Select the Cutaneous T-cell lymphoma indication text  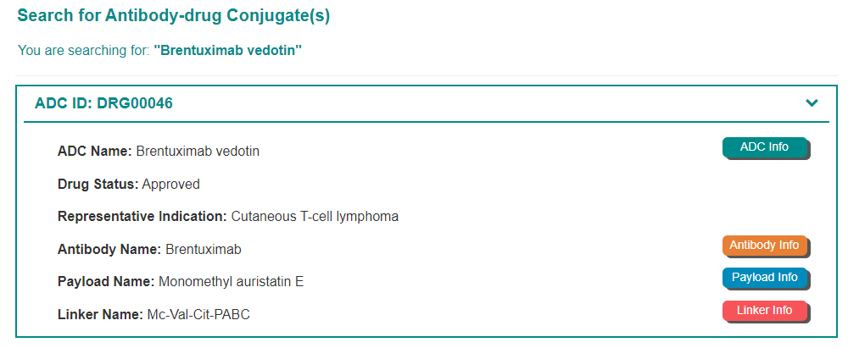pyautogui.click(x=315, y=216)
